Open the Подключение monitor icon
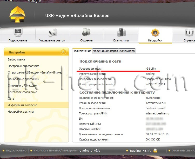The image size is (195, 159). (x=18, y=32)
